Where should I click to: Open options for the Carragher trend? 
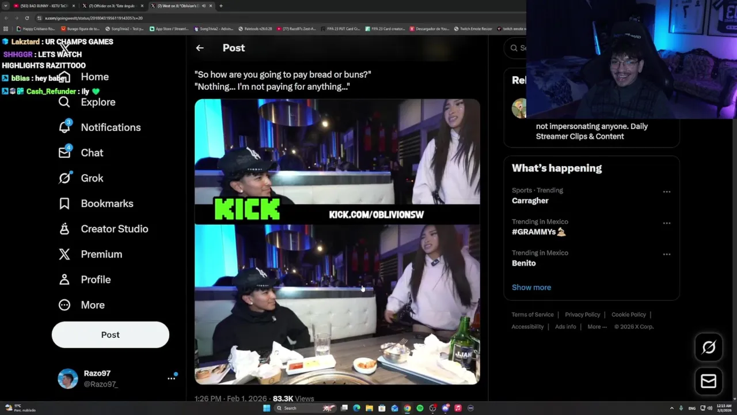click(667, 192)
